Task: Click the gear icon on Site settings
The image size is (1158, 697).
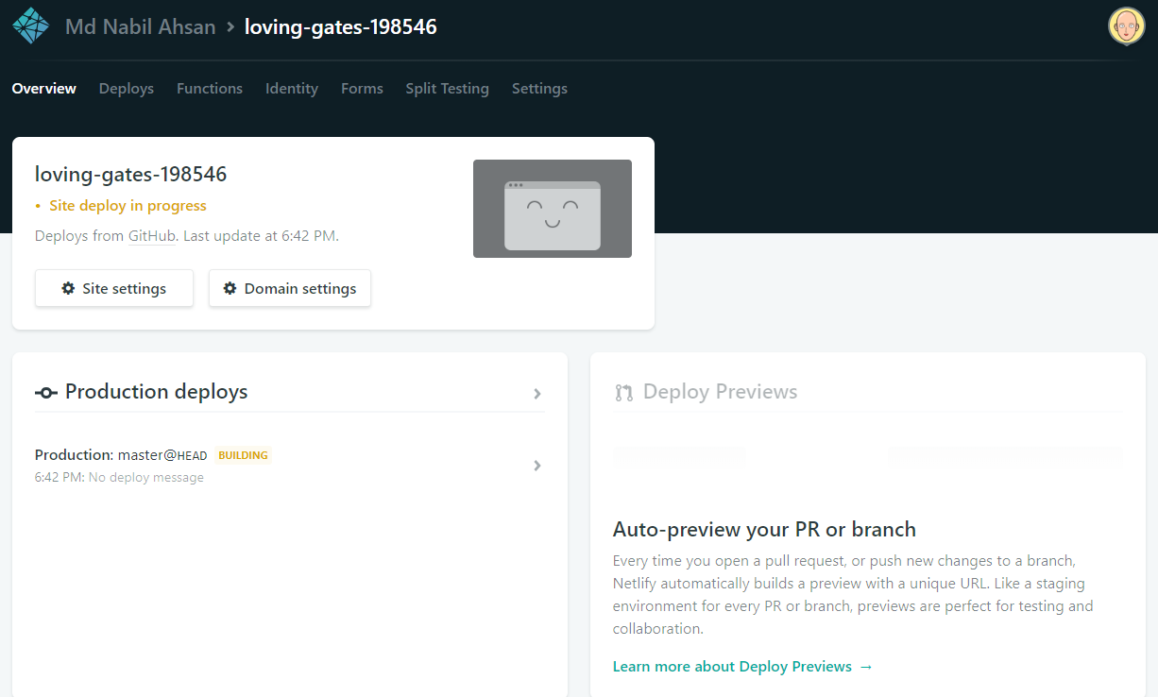Action: click(68, 288)
